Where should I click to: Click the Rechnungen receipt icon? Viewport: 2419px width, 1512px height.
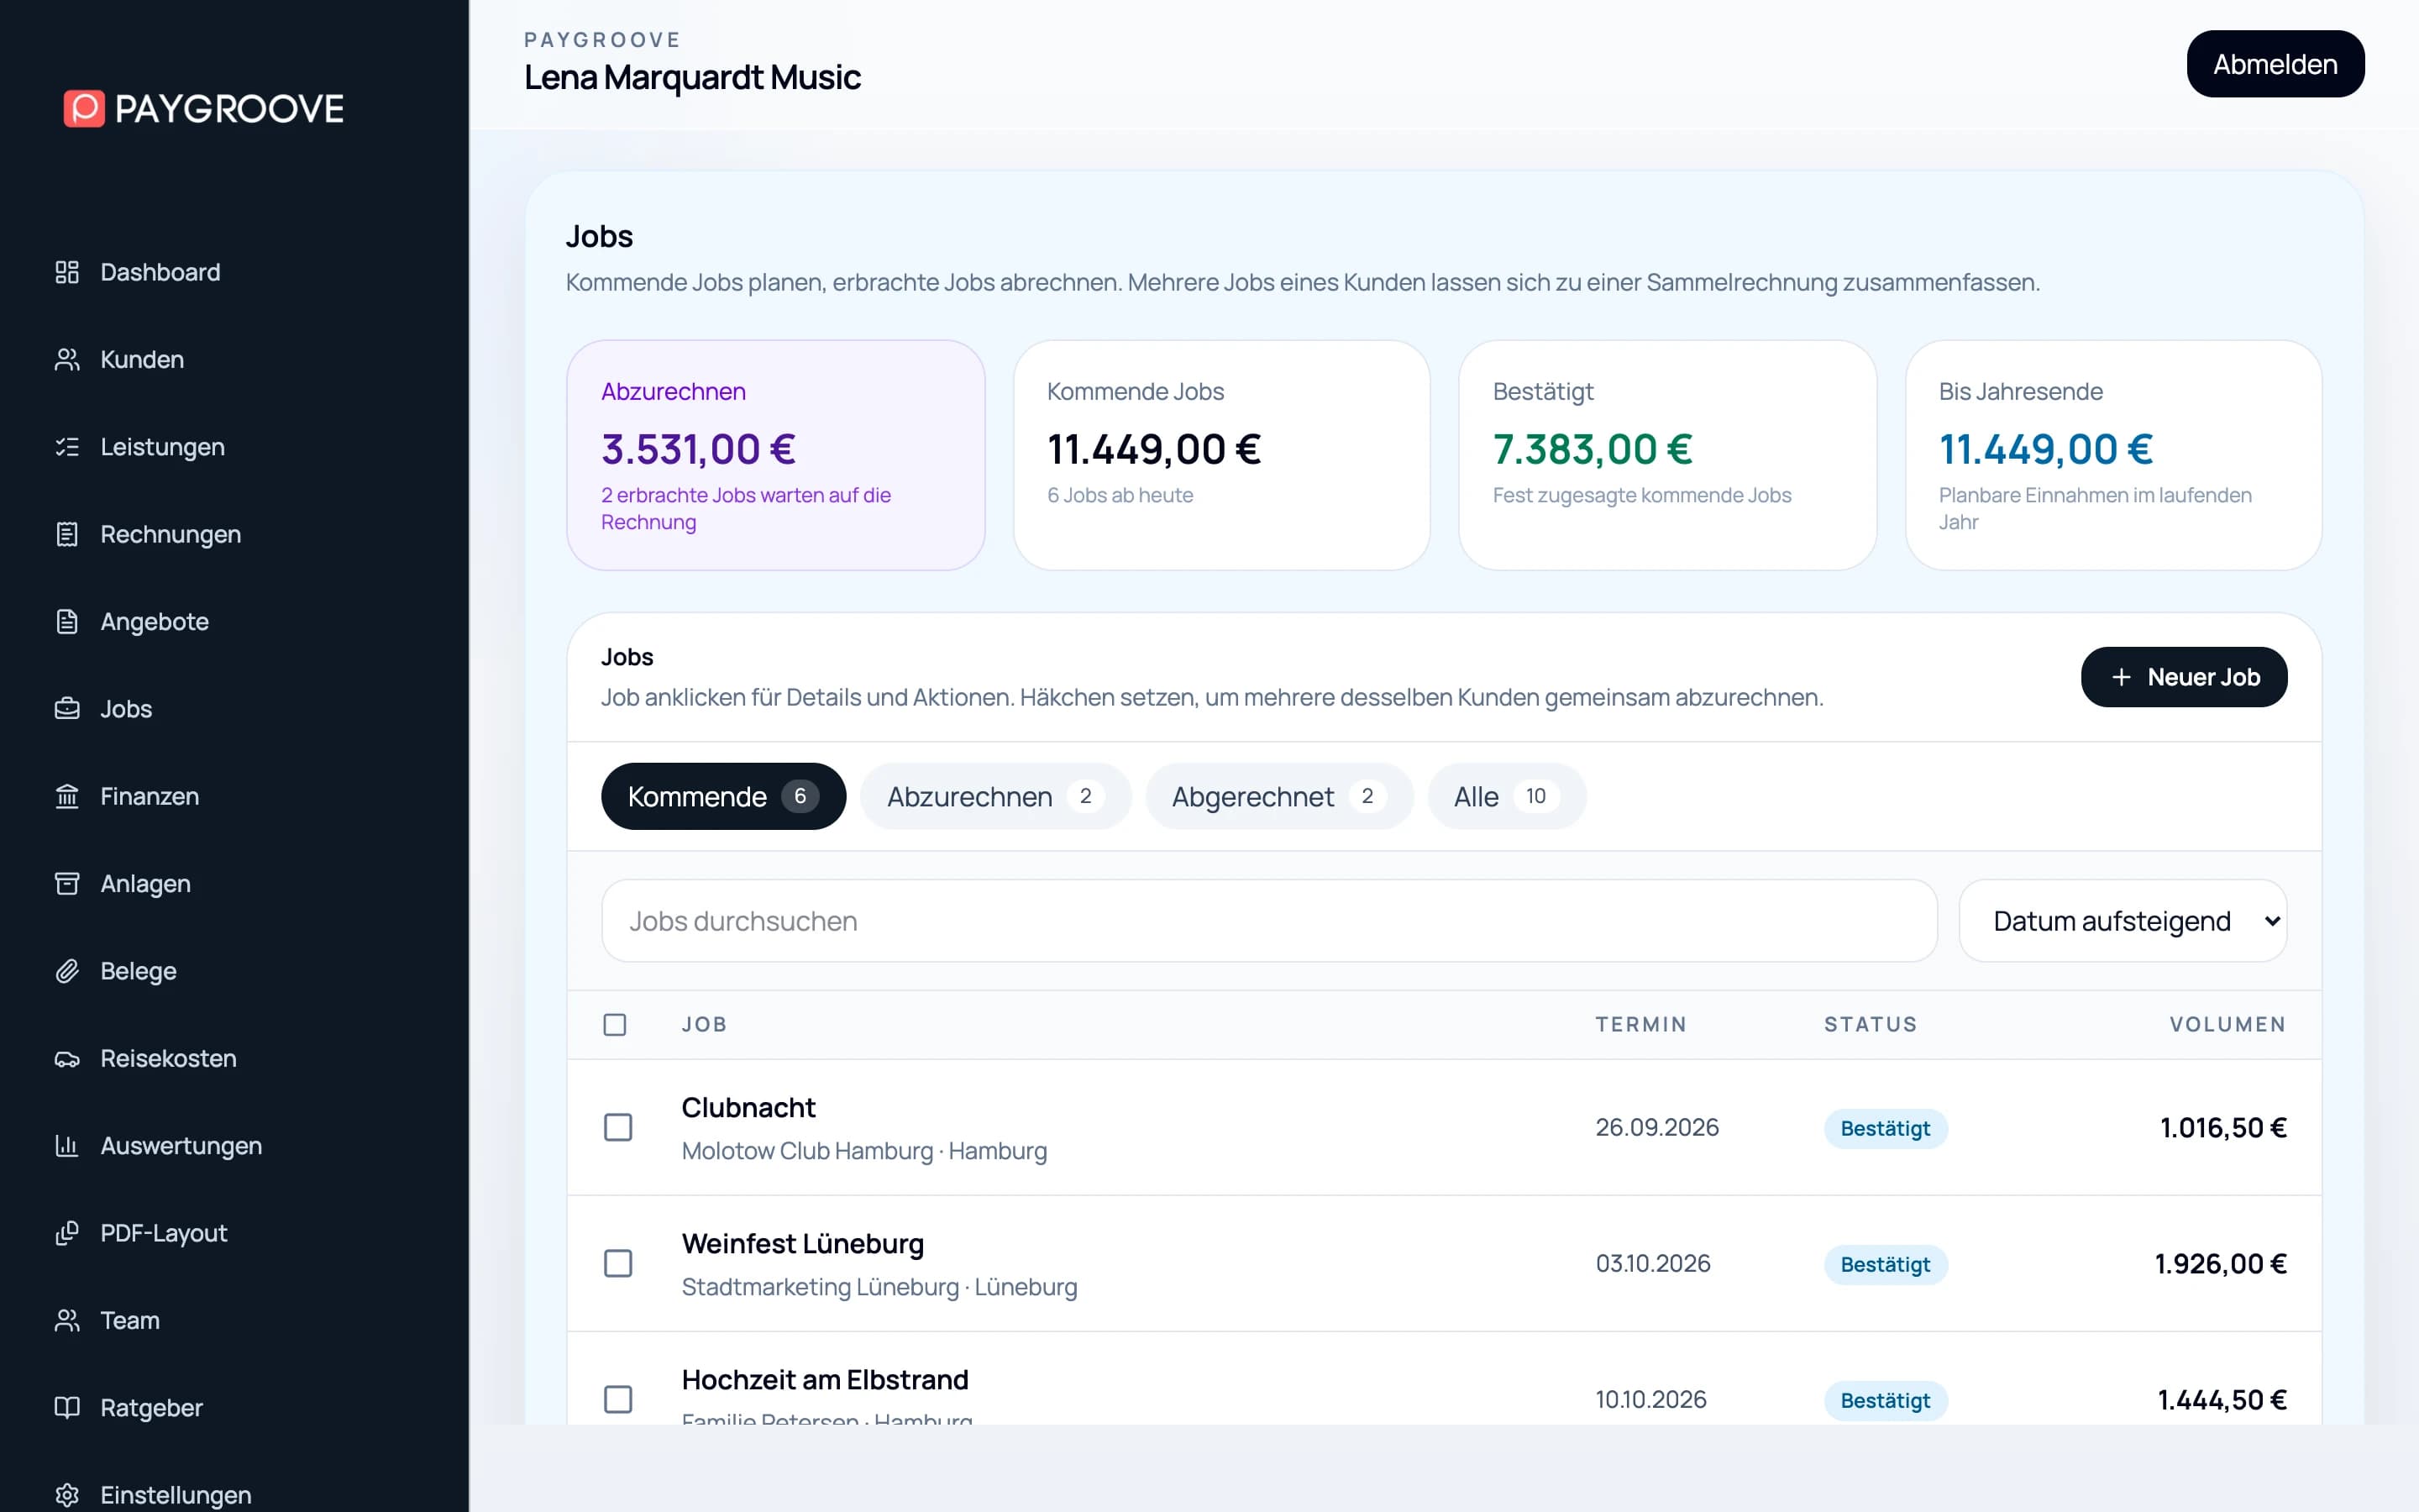tap(67, 534)
